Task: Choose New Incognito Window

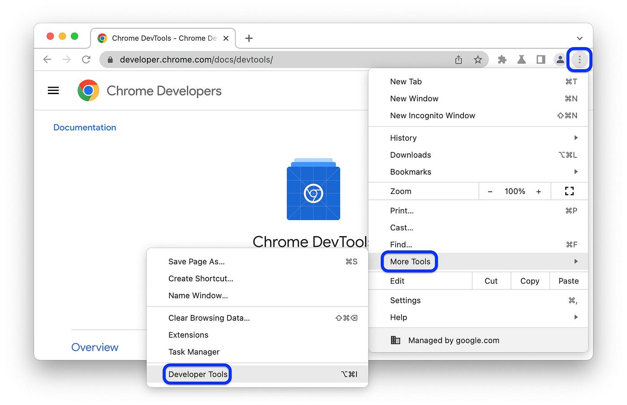Action: (x=478, y=116)
